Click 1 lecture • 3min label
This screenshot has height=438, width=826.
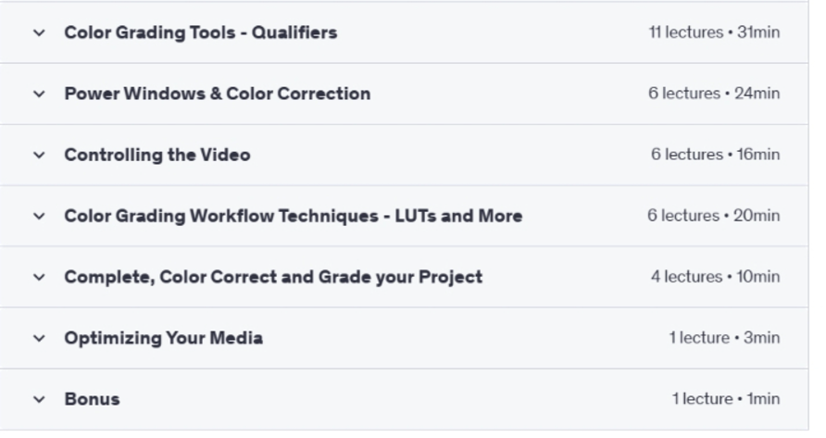tap(724, 338)
